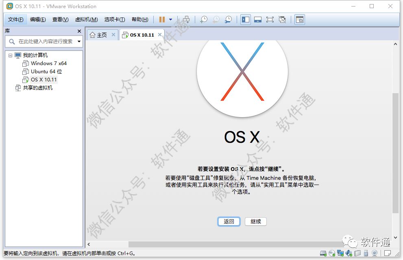This screenshot has width=403, height=260.
Task: Click the 继续 button in installer
Action: pos(256,221)
